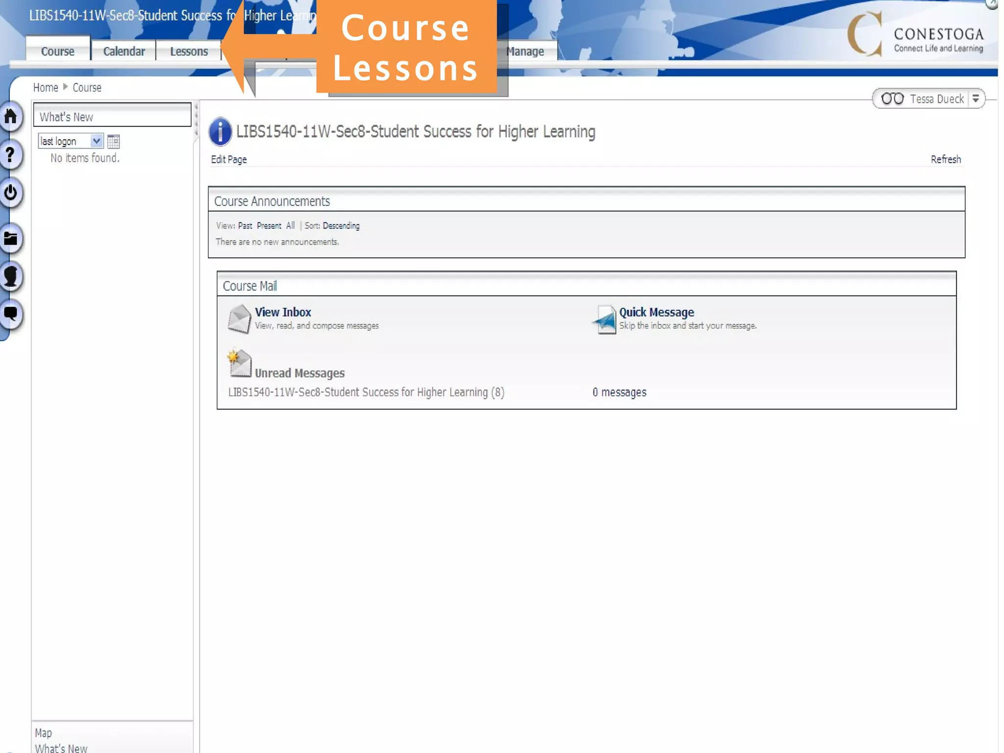
Task: Switch to the Course tab
Action: coord(58,51)
